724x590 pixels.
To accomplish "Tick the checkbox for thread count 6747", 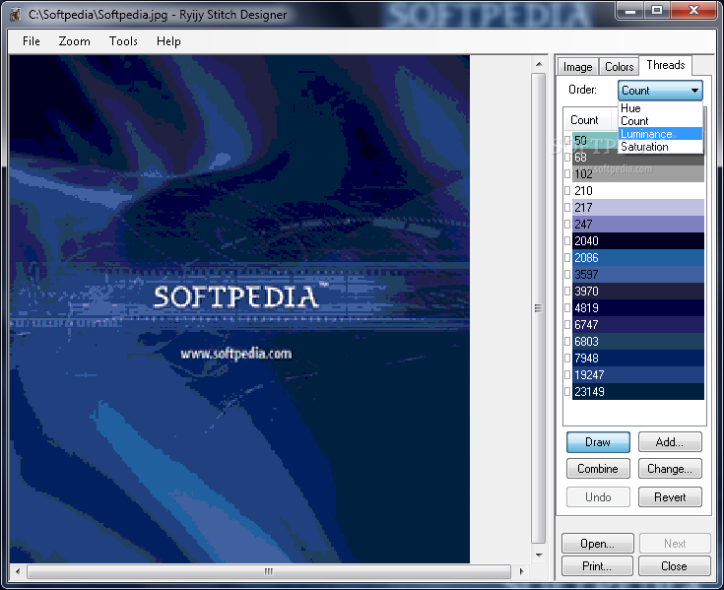I will coord(567,324).
